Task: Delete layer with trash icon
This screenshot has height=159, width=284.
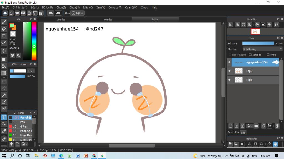Action: pos(277,126)
